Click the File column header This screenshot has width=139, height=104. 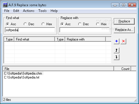[58, 69]
